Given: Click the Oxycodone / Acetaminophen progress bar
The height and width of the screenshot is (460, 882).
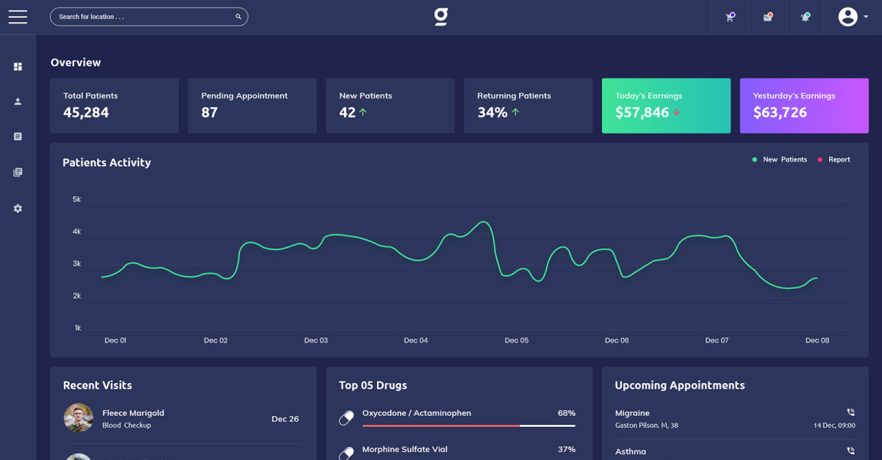Looking at the screenshot, I should click(x=468, y=426).
